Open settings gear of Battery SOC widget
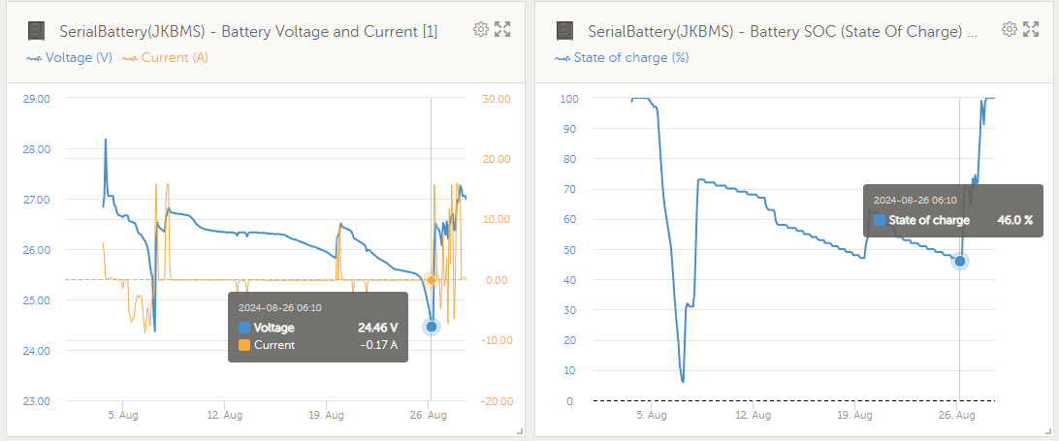Screen dimensions: 1059x441 pyautogui.click(x=1010, y=29)
